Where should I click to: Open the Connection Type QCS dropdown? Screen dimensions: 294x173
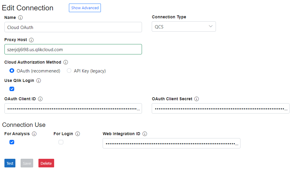[x=184, y=27]
